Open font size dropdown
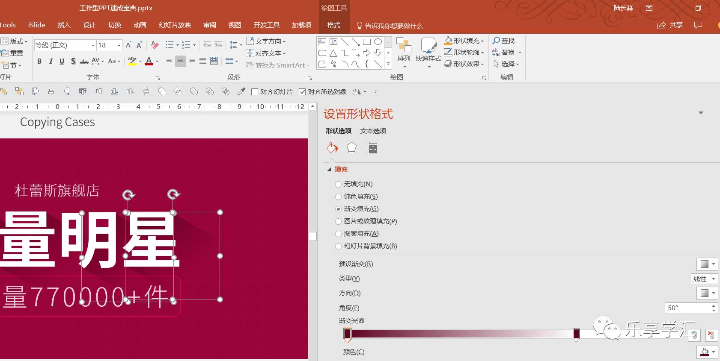The width and height of the screenshot is (720, 361). pyautogui.click(x=119, y=45)
